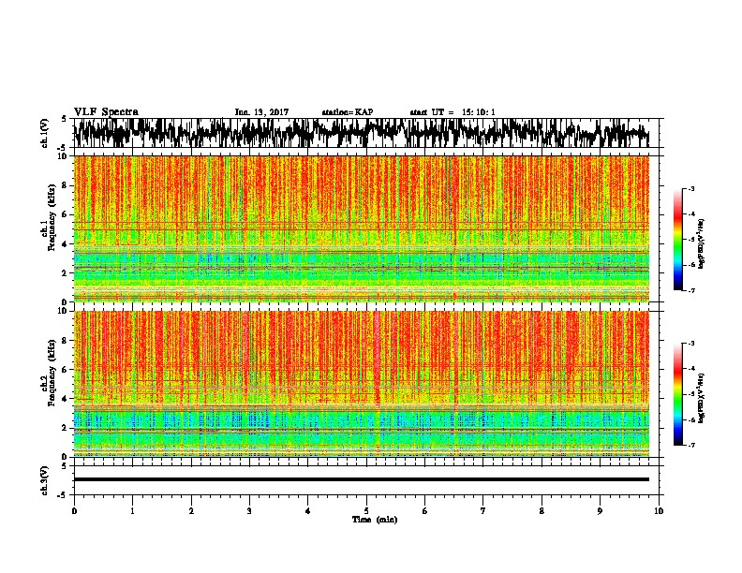Click the time axis tick label "6"
The image size is (742, 573).
point(424,511)
